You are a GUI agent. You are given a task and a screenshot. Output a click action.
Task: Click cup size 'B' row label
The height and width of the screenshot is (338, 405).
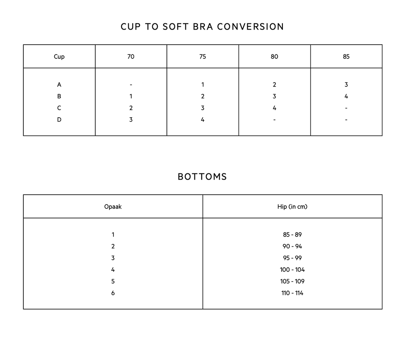[x=59, y=96]
